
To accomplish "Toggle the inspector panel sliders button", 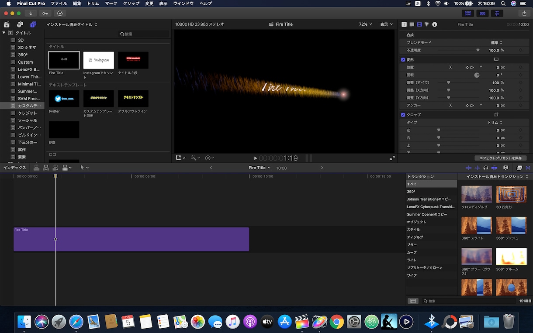I will [497, 14].
